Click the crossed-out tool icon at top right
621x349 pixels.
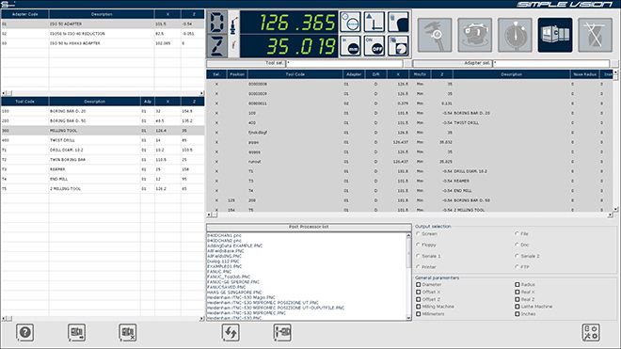click(595, 35)
